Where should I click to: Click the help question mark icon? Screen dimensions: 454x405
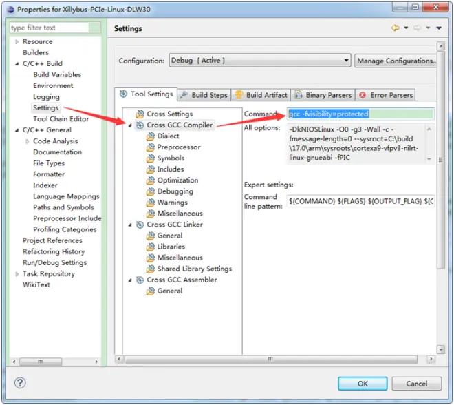[x=20, y=383]
